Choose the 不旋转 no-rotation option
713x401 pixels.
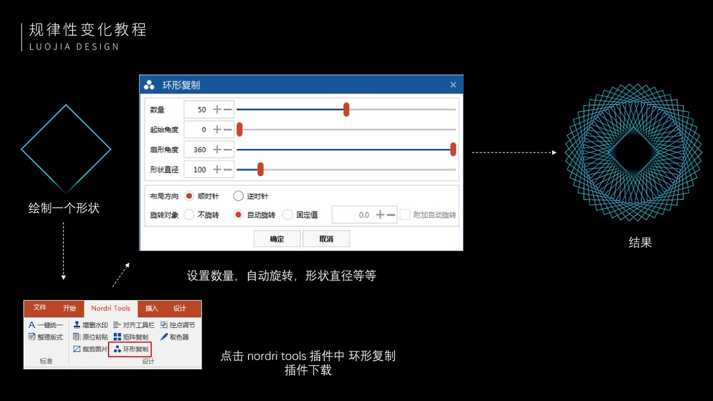(x=189, y=215)
